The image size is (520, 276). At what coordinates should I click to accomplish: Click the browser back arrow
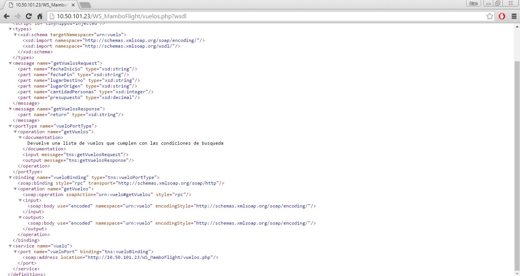(6, 16)
